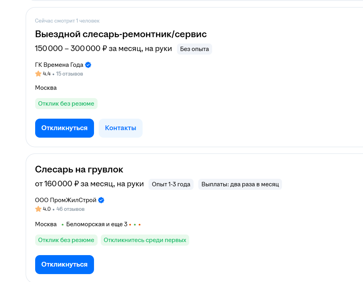
Task: Click the colored metro dots after 'и еще 3'
Action: point(135,225)
